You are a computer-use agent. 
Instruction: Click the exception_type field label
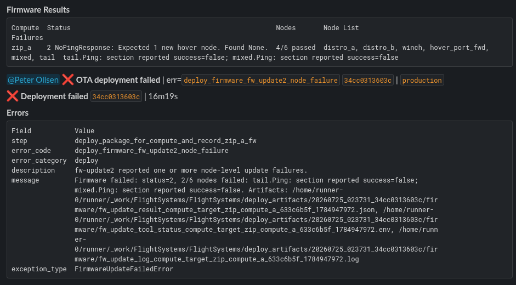(39, 269)
